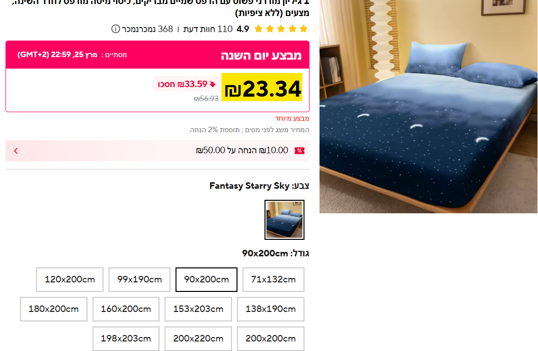Click the info icon beside sold count
The image size is (538, 351).
(115, 29)
